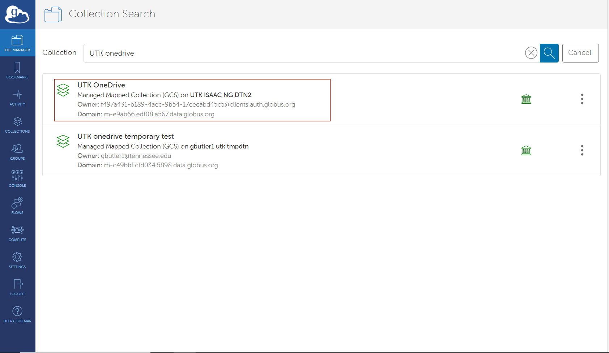
Task: Click the Logout sidebar icon
Action: (17, 287)
